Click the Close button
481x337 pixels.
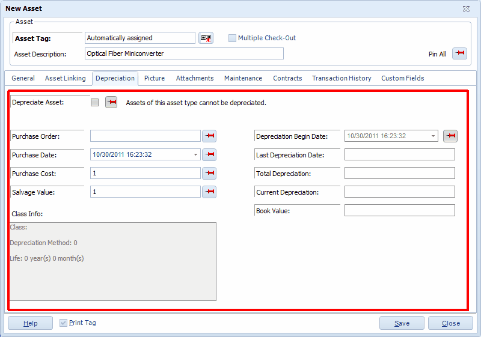[450, 323]
